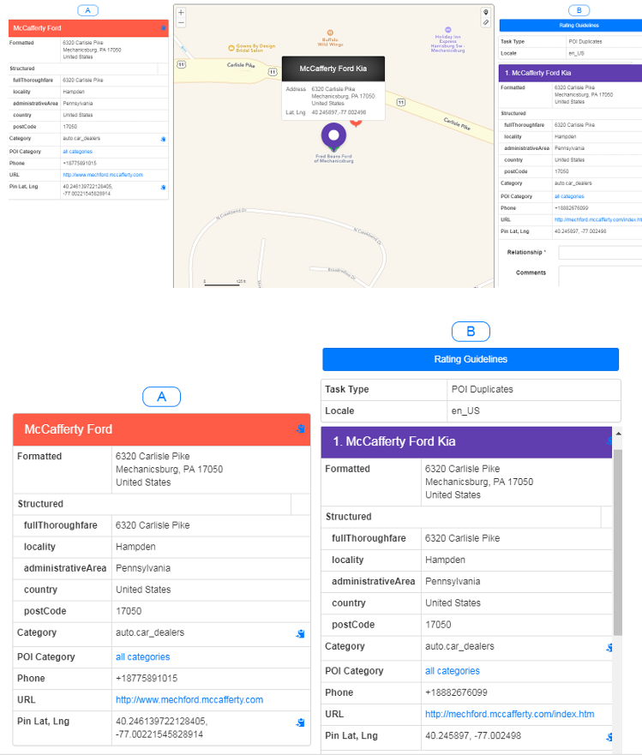Copy name from enlarged McCafferty Ford header
This screenshot has height=755, width=642.
(300, 428)
